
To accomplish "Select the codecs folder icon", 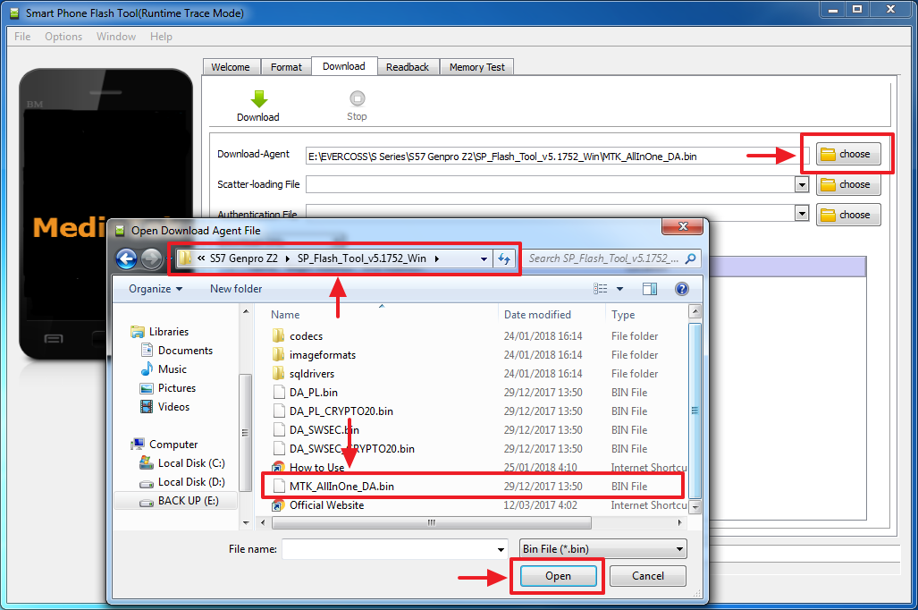I will click(278, 335).
